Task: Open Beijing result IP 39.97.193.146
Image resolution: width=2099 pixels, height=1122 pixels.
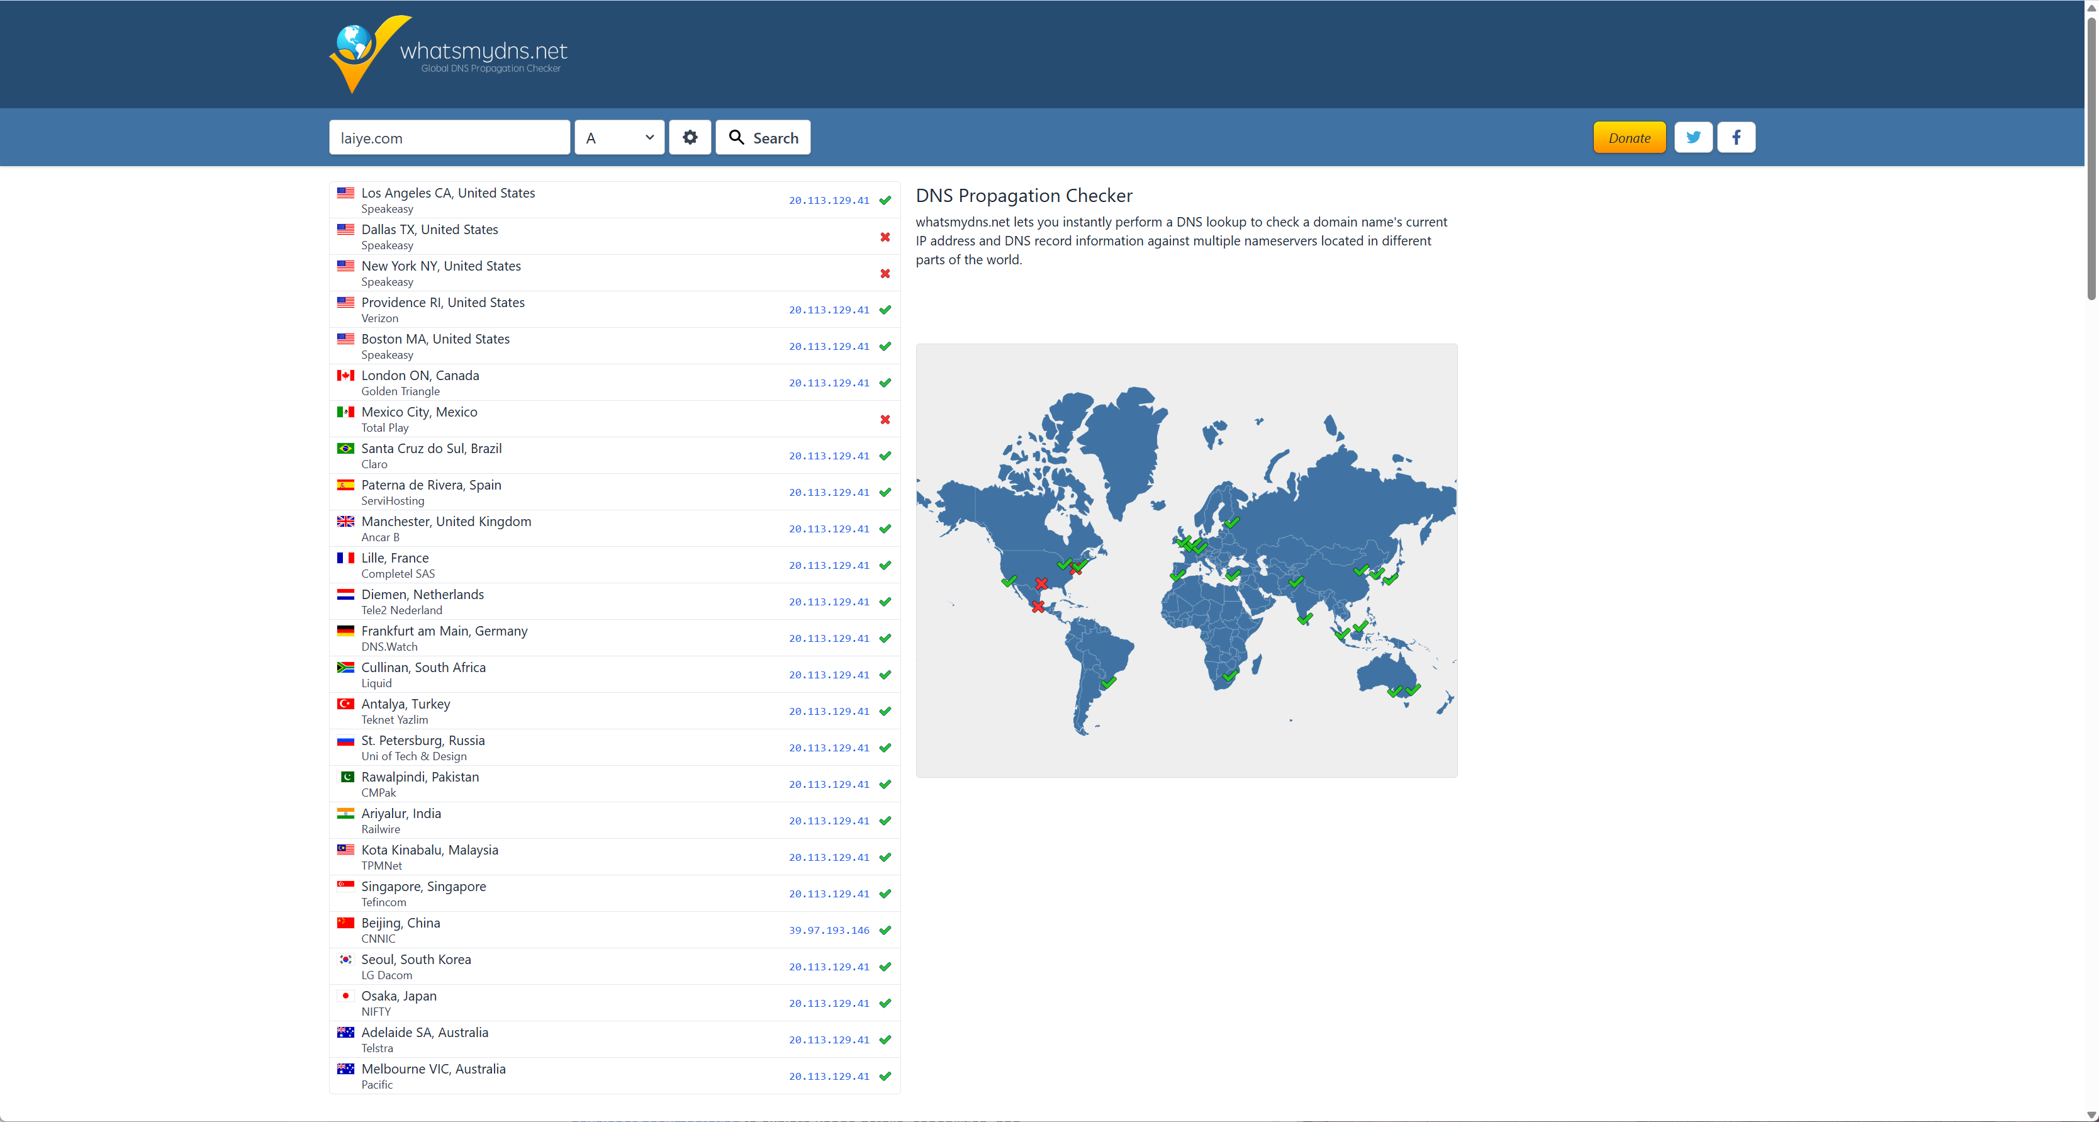Action: tap(829, 931)
